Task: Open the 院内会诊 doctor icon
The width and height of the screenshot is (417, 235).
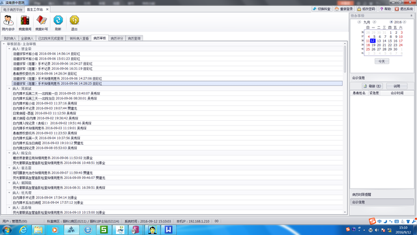Action: pyautogui.click(x=8, y=23)
